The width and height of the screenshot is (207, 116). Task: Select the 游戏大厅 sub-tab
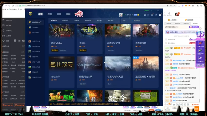point(54,20)
